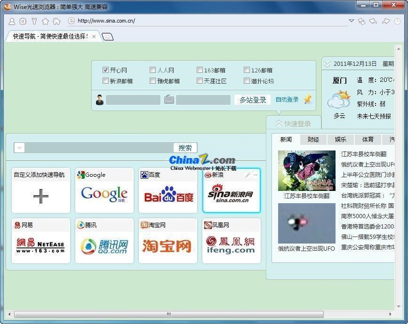Check the 猫扑论坛 checkbox
The width and height of the screenshot is (408, 324).
pos(247,80)
